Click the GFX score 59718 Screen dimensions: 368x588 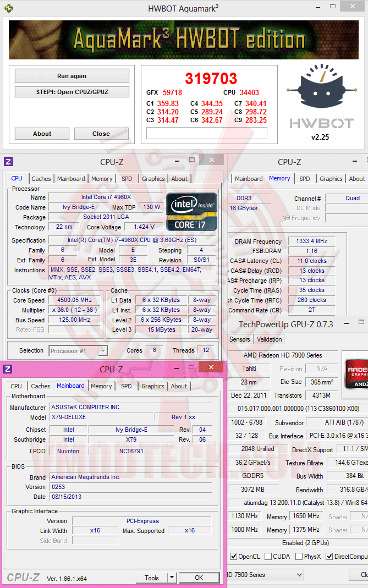click(172, 92)
